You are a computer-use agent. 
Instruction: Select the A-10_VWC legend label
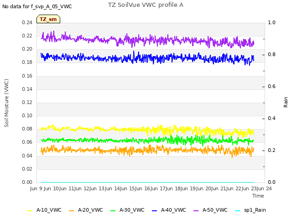pos(49,210)
